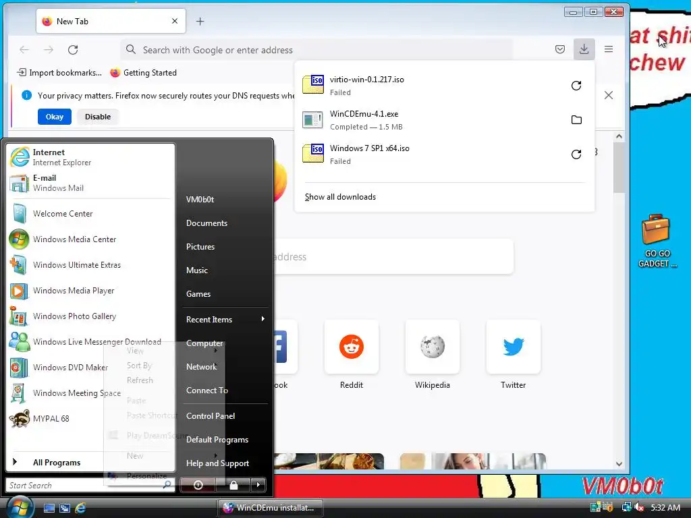Switch to WinCDEmu installation taskbar button
The width and height of the screenshot is (691, 518).
(270, 508)
